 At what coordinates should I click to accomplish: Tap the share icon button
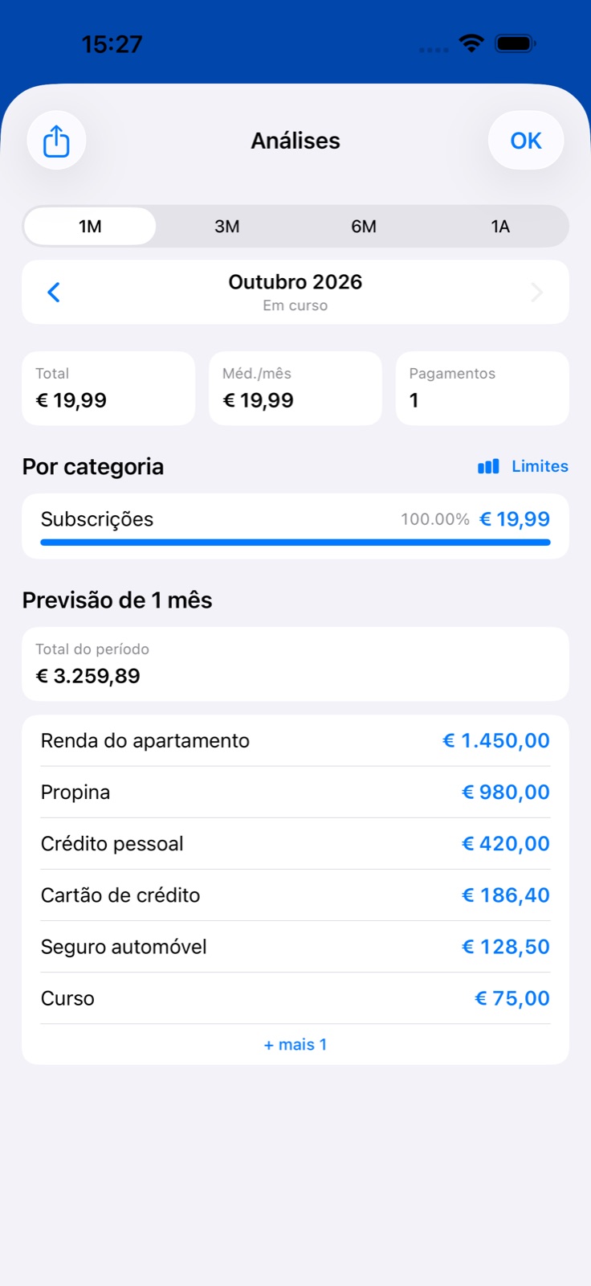click(x=56, y=141)
